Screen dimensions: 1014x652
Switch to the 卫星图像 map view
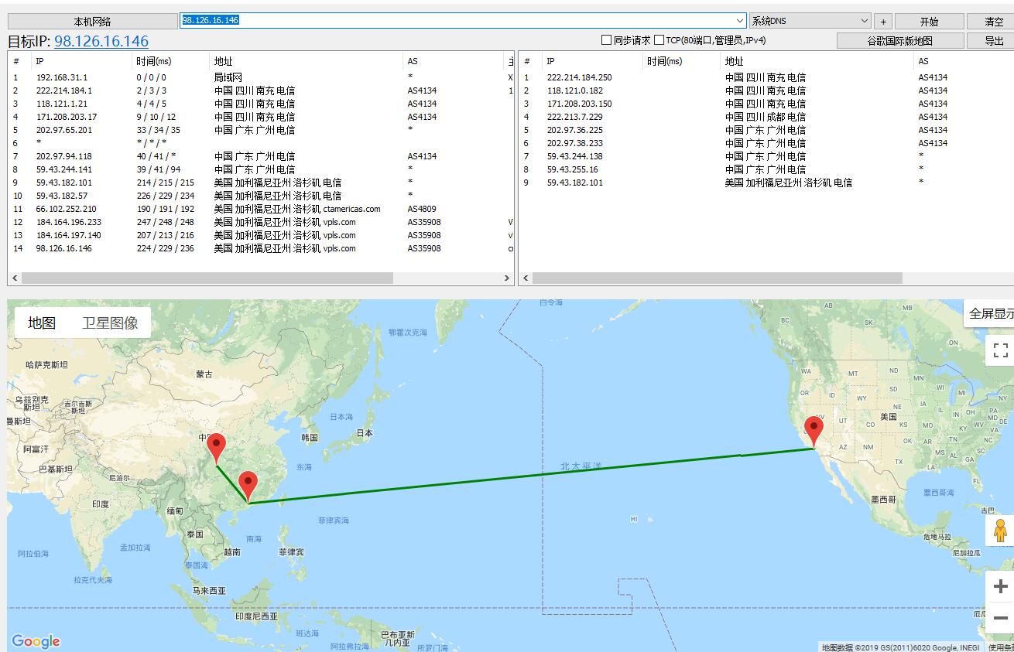coord(110,323)
